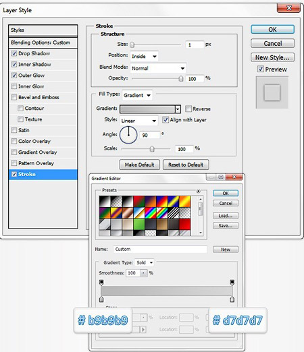This screenshot has height=352, width=304.
Task: Toggle the Preview checkbox
Action: [x=261, y=69]
